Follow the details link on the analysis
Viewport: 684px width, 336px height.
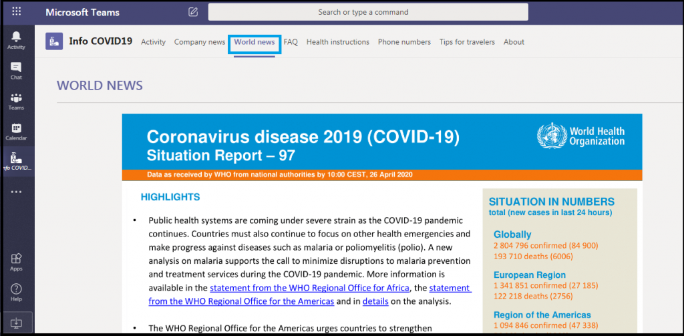coord(375,301)
